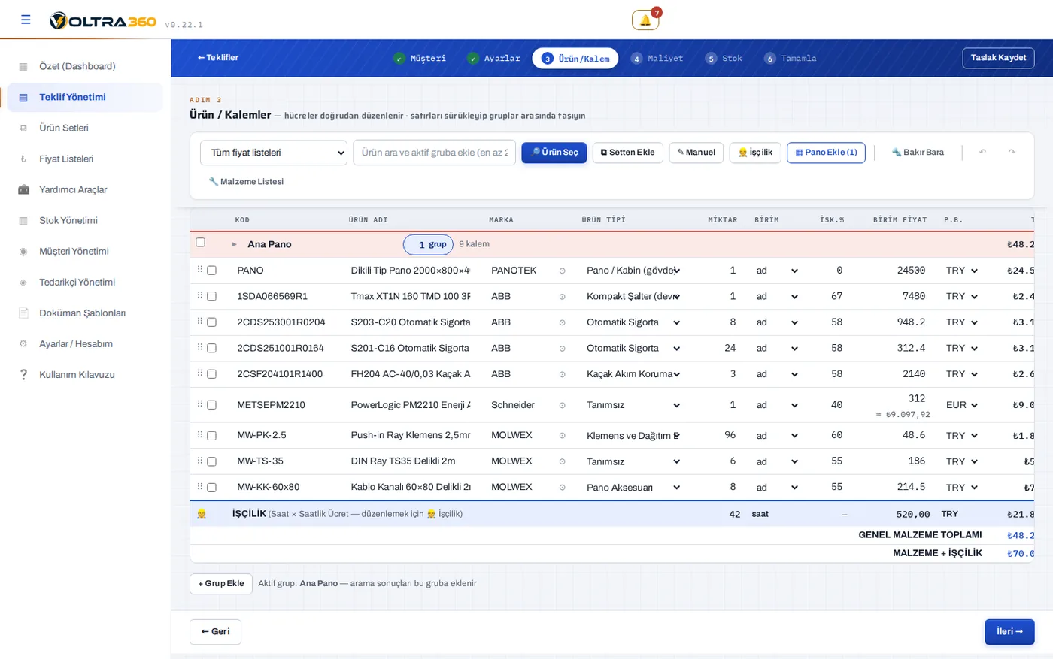1053x659 pixels.
Task: Tick the MW-KK-60x80 row checkbox
Action: pyautogui.click(x=211, y=488)
